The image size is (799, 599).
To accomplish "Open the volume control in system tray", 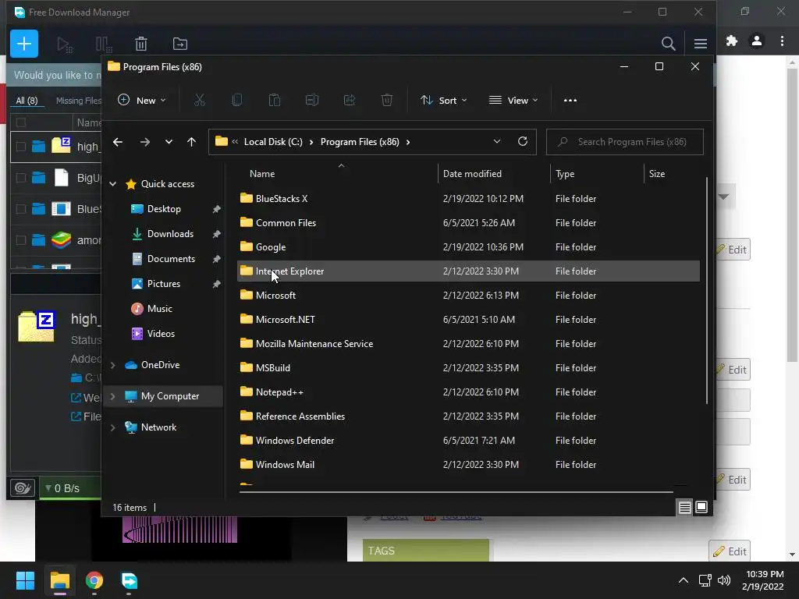I will (x=723, y=580).
